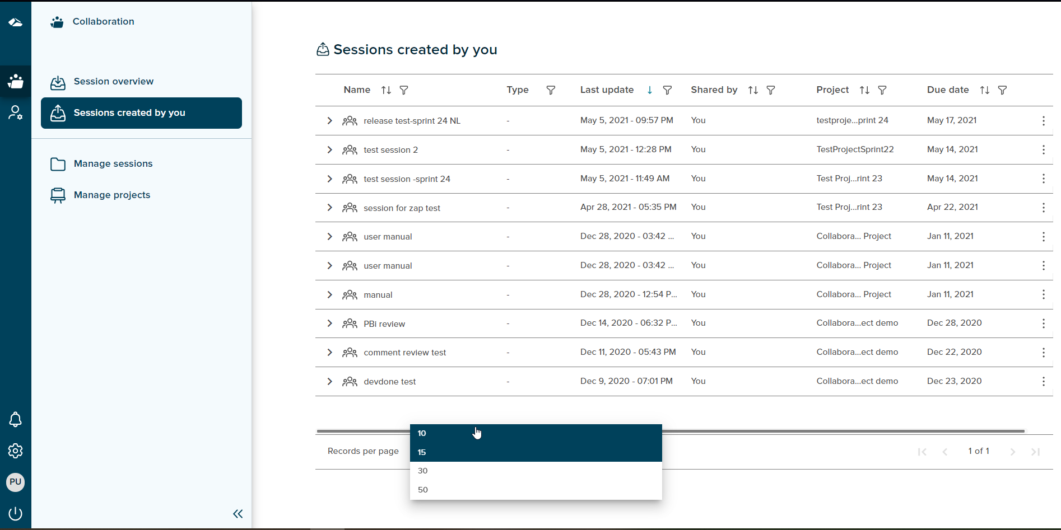This screenshot has width=1061, height=530.
Task: Collapse the sidebar with the double-chevron
Action: click(238, 514)
